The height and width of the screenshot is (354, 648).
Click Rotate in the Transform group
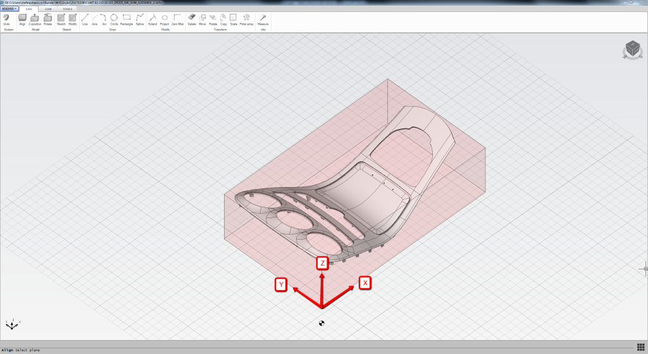tap(213, 20)
